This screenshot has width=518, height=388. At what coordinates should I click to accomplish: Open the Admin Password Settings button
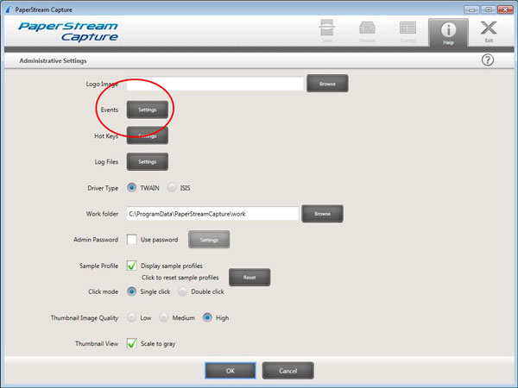(209, 240)
